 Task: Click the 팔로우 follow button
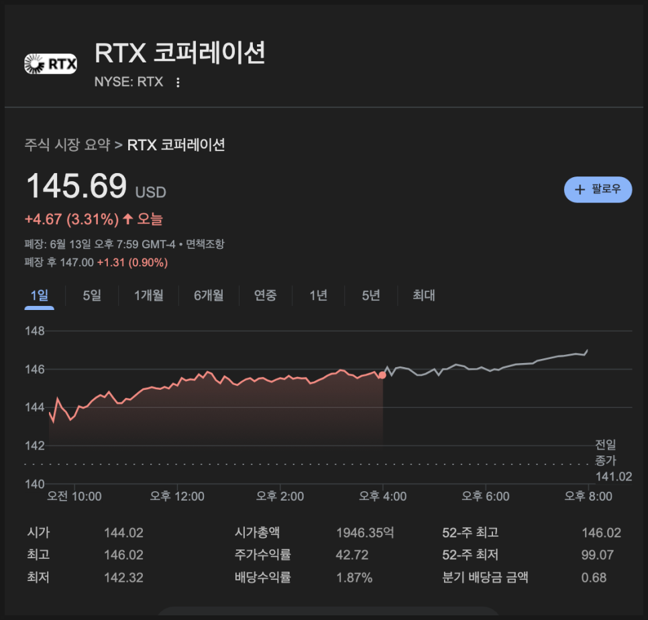click(598, 190)
